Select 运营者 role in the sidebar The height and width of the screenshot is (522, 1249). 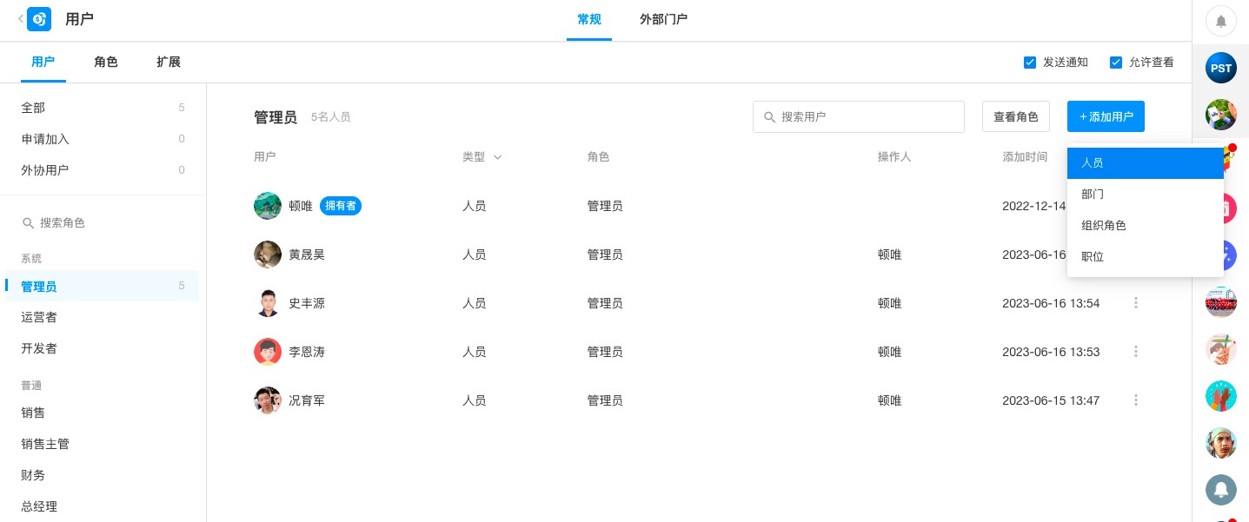click(x=39, y=317)
